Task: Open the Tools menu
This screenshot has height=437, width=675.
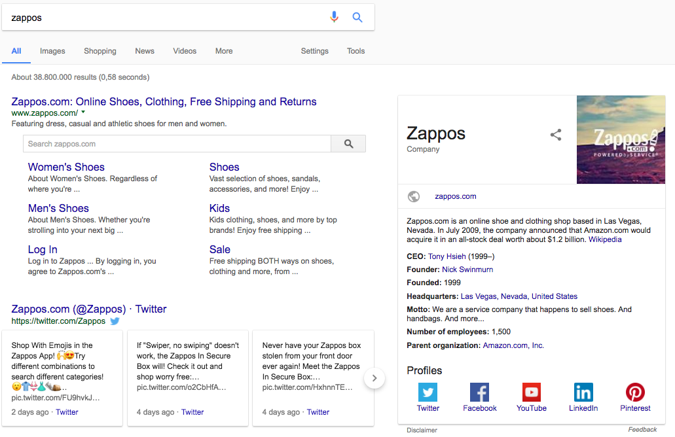Action: point(356,51)
